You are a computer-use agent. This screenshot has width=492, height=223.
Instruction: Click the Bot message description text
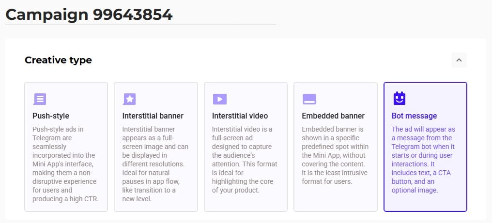[x=423, y=160]
